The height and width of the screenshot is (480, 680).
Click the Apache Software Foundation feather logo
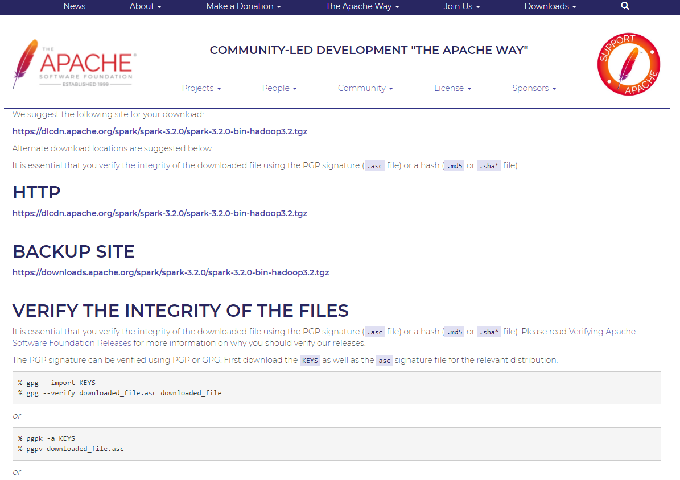coord(73,64)
